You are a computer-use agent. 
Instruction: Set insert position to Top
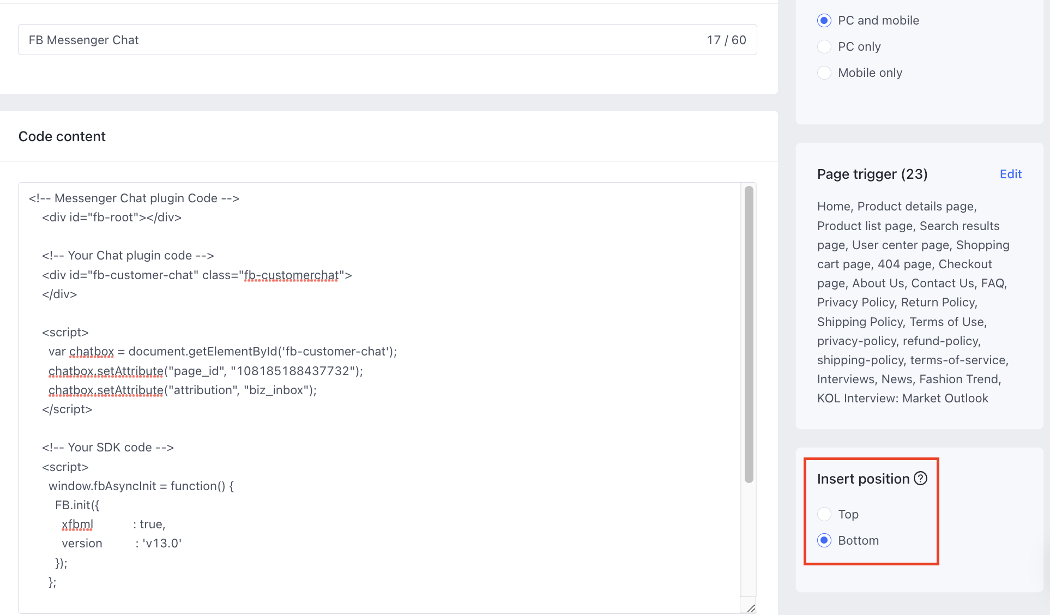(824, 514)
